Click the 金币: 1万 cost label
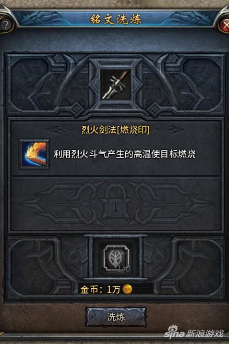This screenshot has width=229, height=344. (x=100, y=290)
